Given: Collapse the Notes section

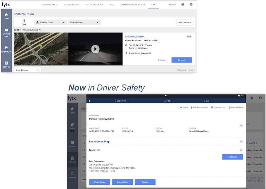Looking at the screenshot, I should [241, 150].
